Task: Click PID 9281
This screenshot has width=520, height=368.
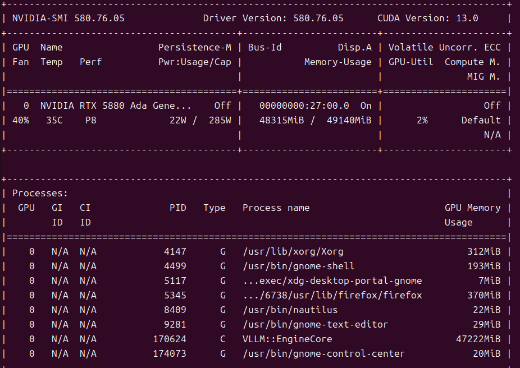Action: click(x=175, y=324)
